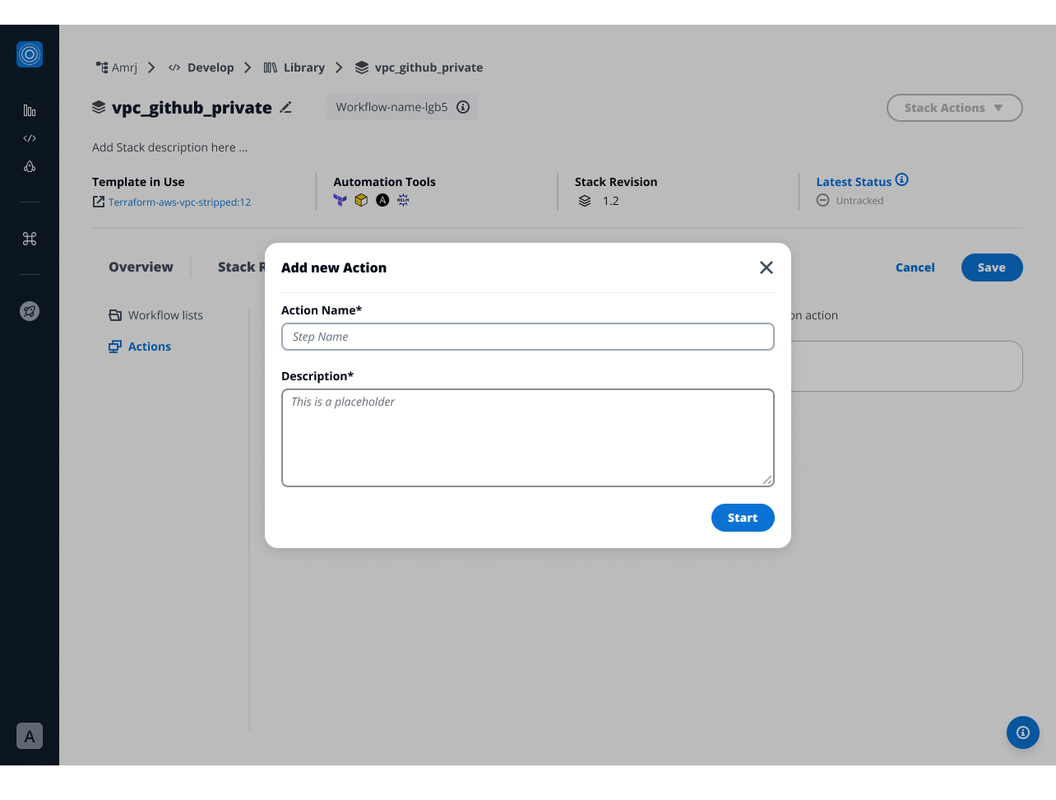This screenshot has width=1056, height=800.
Task: Click the OpenTofu cube icon under Automation Tools
Action: coord(361,200)
